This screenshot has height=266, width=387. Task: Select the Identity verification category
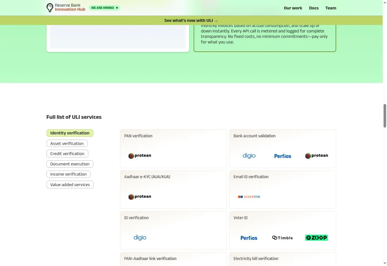[x=70, y=133]
